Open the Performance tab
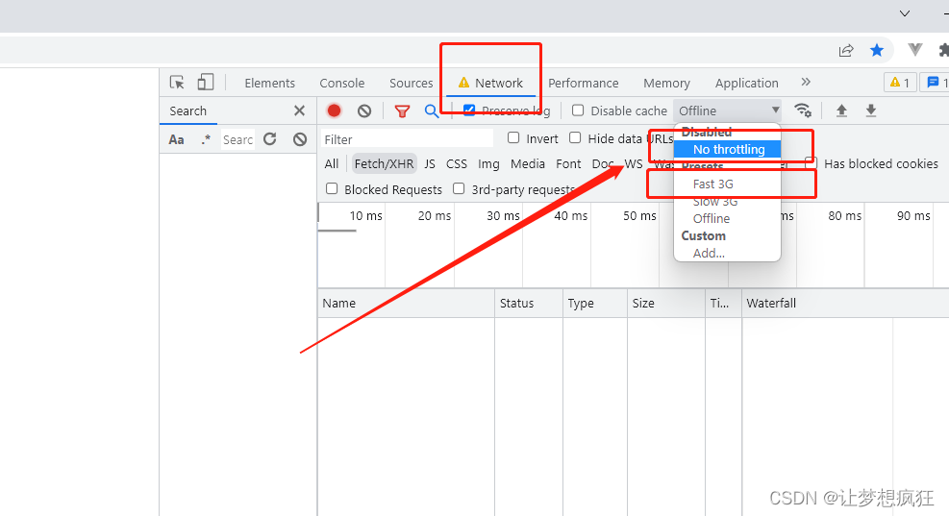 583,83
